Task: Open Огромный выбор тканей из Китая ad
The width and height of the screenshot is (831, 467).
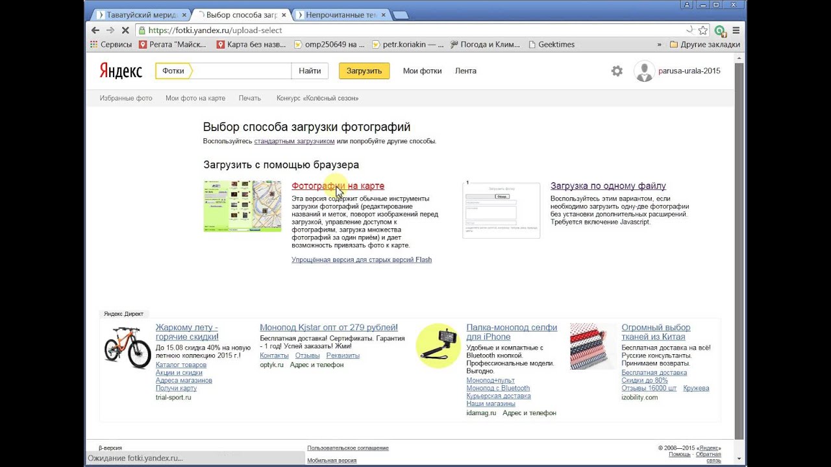Action: tap(656, 332)
